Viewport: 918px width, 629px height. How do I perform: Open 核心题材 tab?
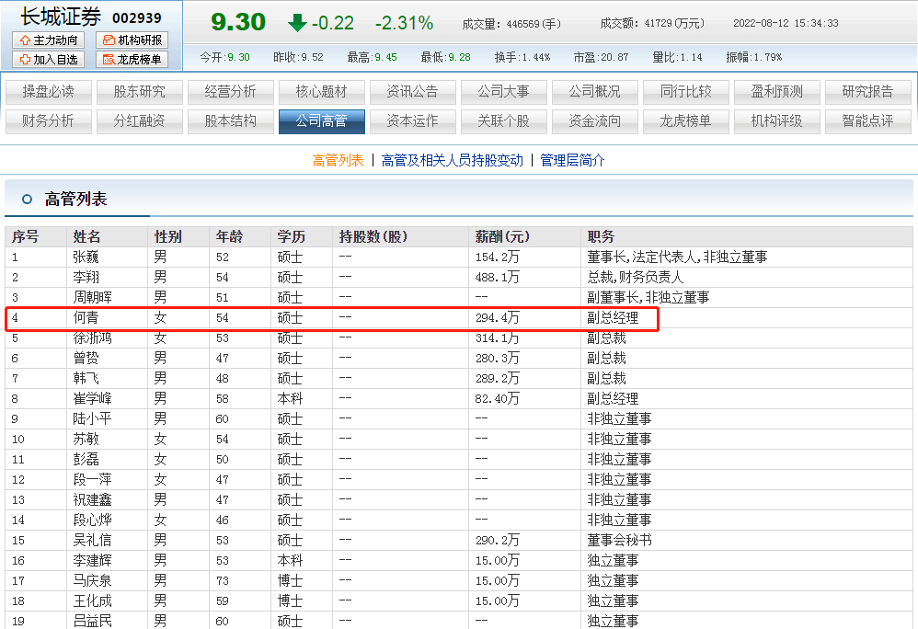pos(321,92)
